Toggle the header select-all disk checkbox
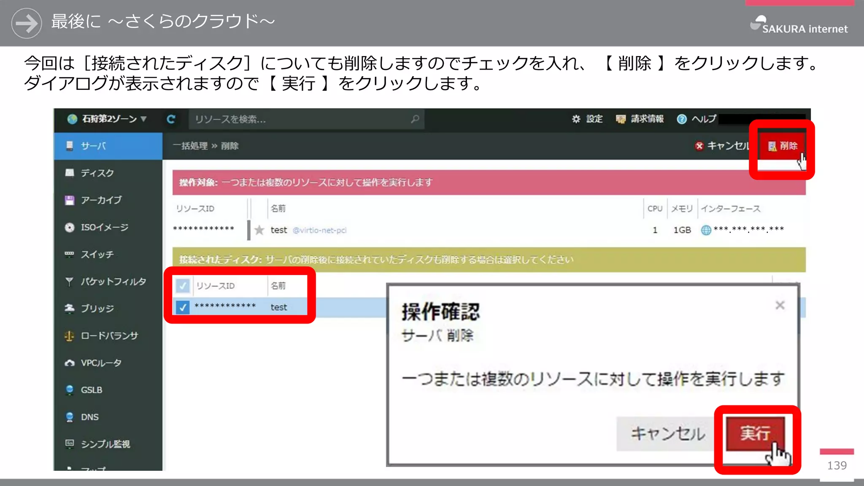 (x=183, y=286)
